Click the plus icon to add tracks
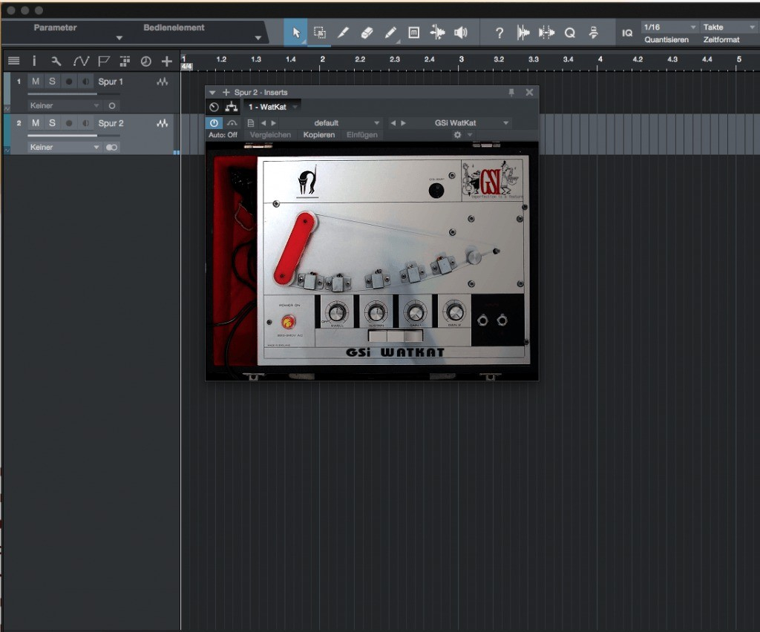This screenshot has width=760, height=632. click(x=167, y=61)
